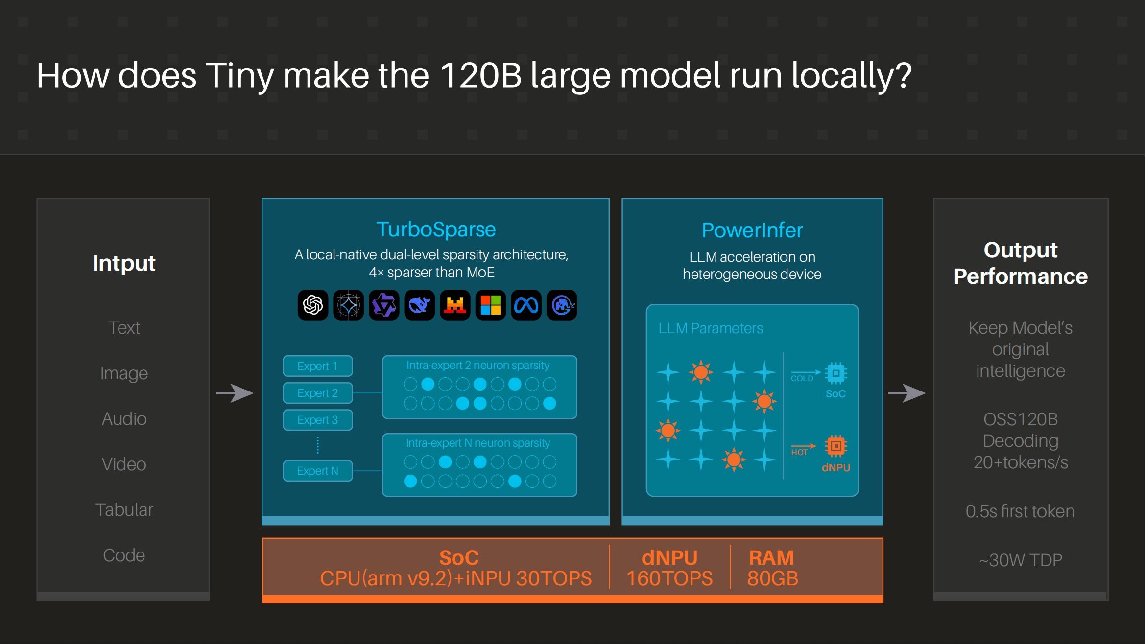This screenshot has height=644, width=1145.
Task: Select the Gemini logo
Action: pos(350,306)
